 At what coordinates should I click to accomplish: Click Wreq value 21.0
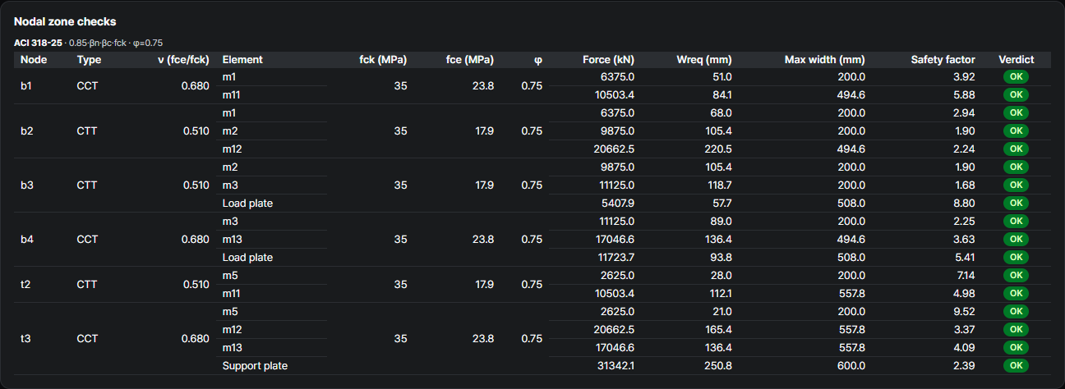point(720,311)
